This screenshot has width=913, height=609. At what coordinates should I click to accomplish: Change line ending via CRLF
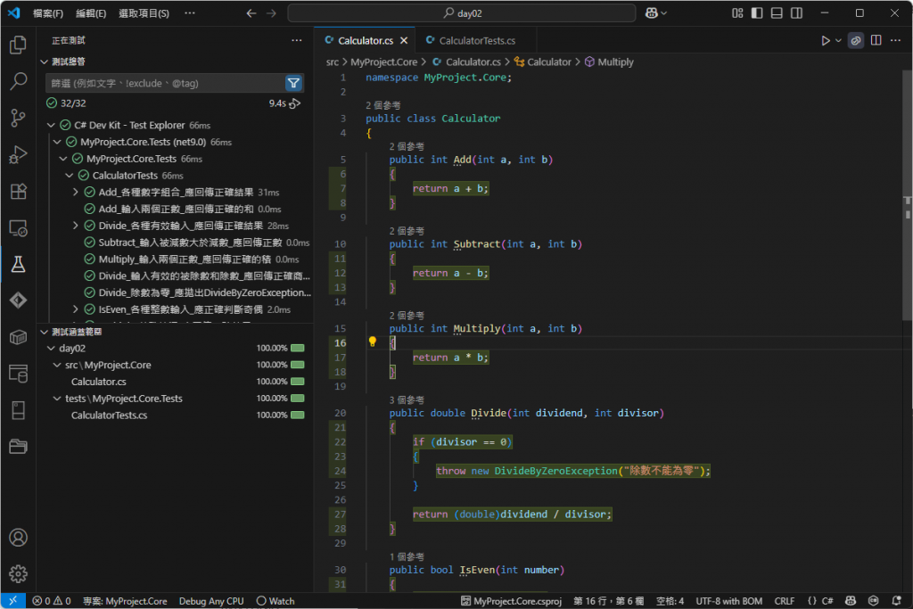[x=785, y=601]
